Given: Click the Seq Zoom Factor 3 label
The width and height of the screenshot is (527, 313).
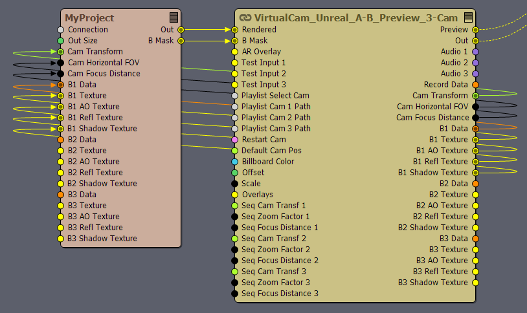Looking at the screenshot, I should 276,283.
